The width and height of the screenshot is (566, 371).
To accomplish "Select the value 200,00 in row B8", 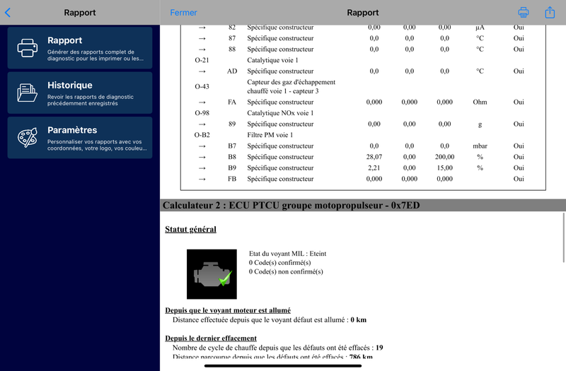I will (x=444, y=157).
